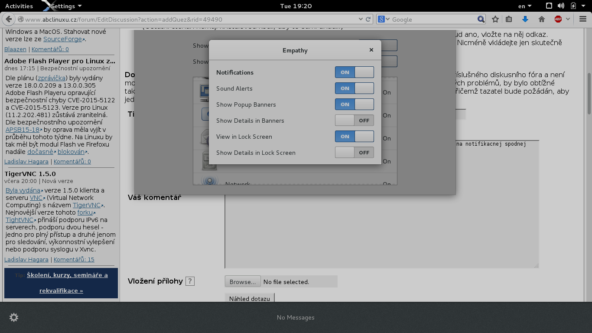
Task: Click Activities in the top bar
Action: point(19,6)
